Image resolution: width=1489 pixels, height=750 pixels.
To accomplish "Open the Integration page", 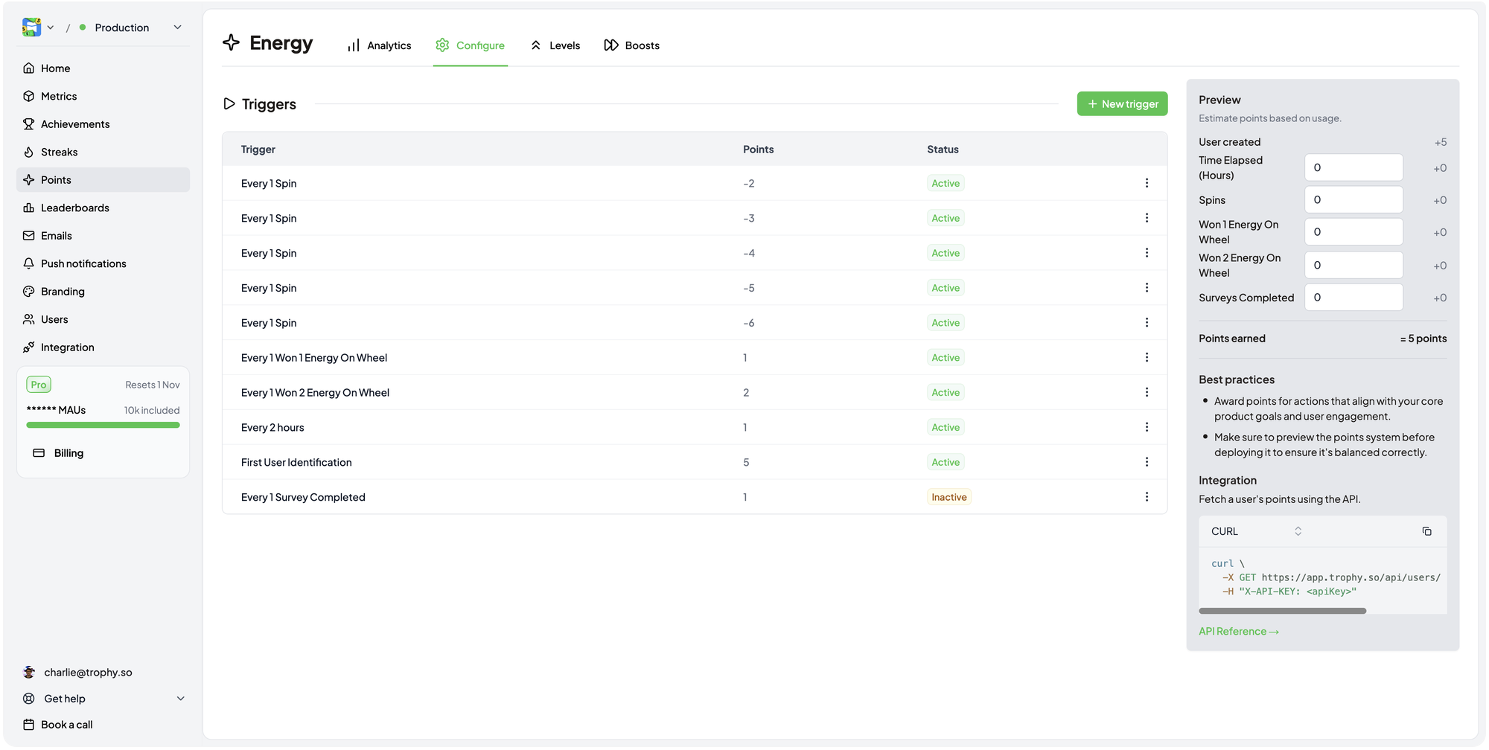I will click(103, 347).
